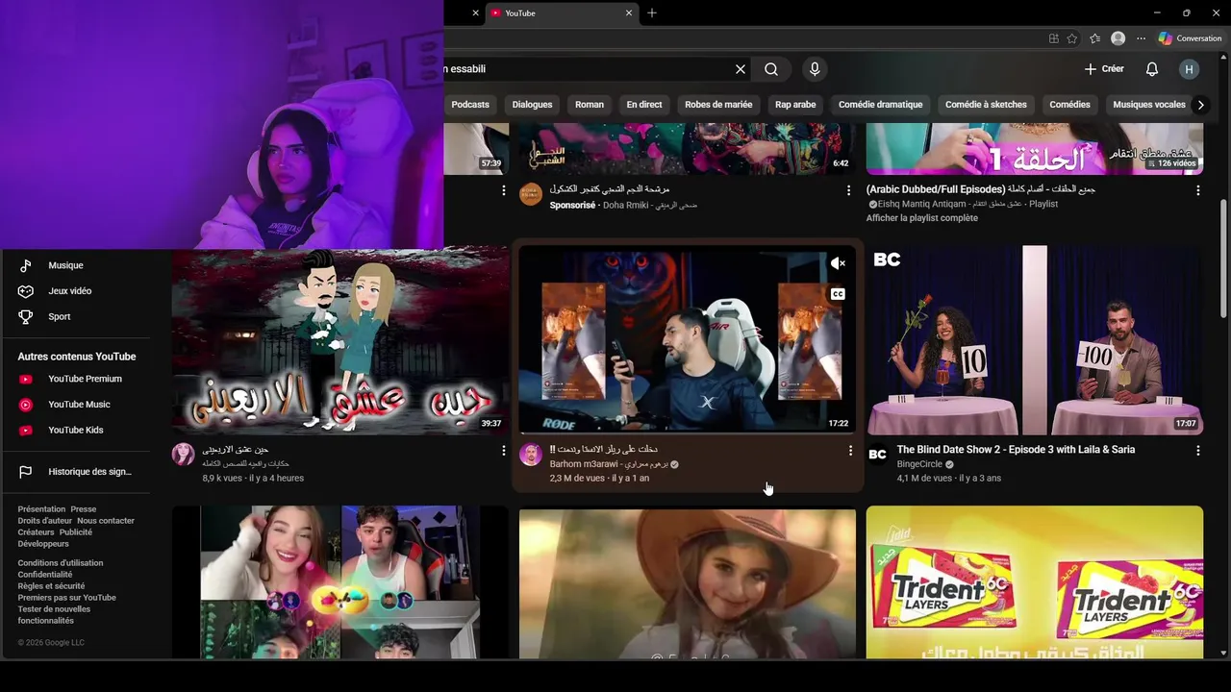The image size is (1231, 692).
Task: Click Doha Rmiki sponsored channel avatar
Action: [531, 194]
